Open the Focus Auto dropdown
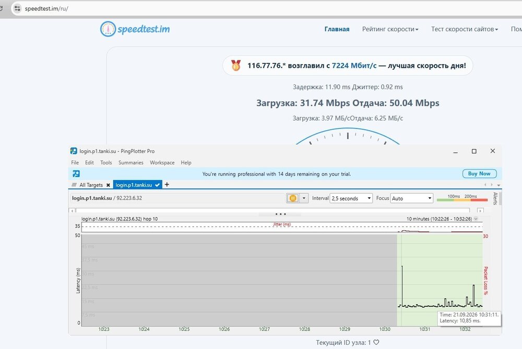The width and height of the screenshot is (522, 349). pyautogui.click(x=411, y=198)
